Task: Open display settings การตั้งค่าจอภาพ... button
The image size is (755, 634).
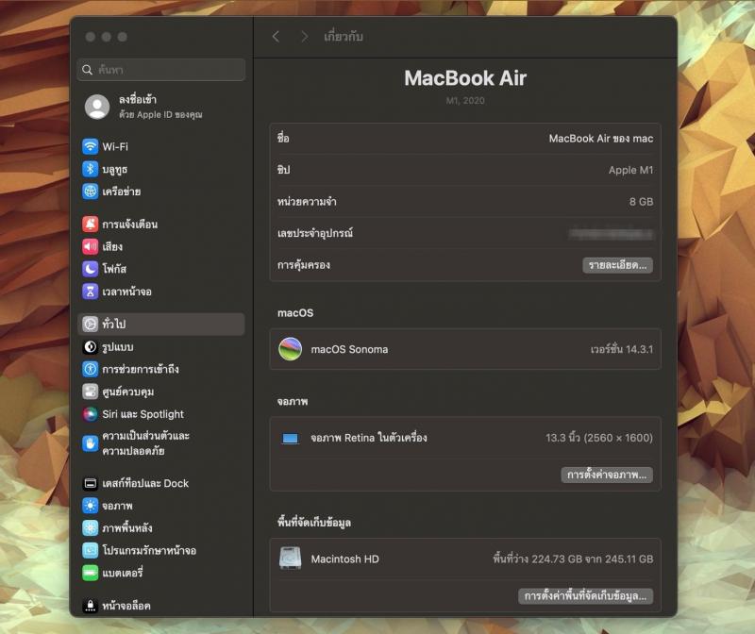Action: [x=607, y=475]
